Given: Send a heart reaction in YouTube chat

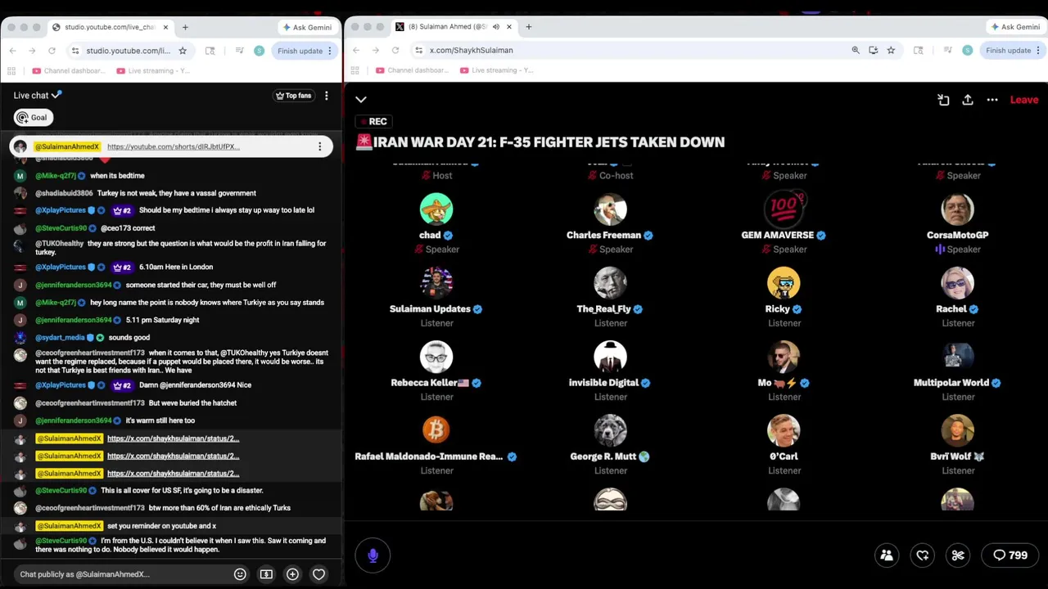Looking at the screenshot, I should click(318, 574).
